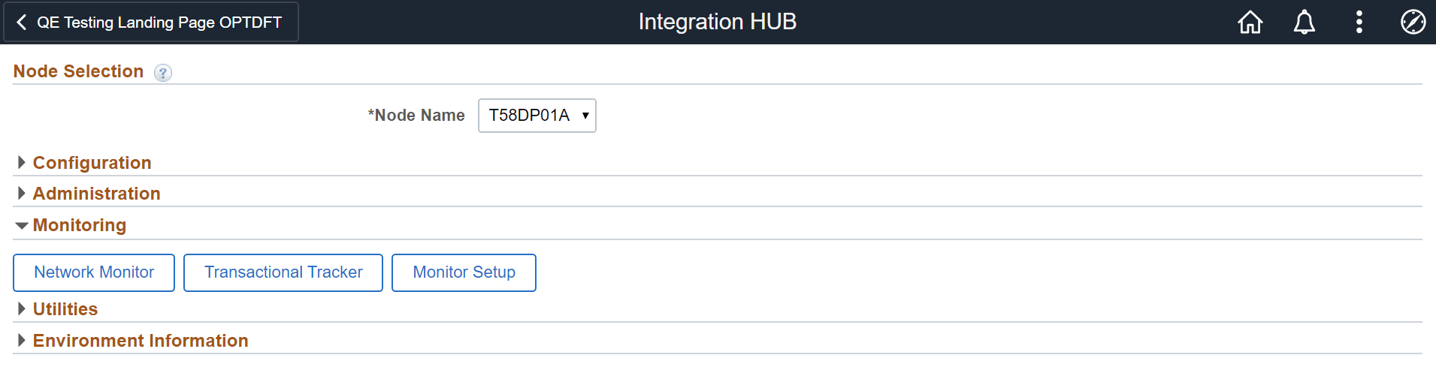Click the help icon beside Node Selection
This screenshot has height=367, width=1436.
point(162,73)
